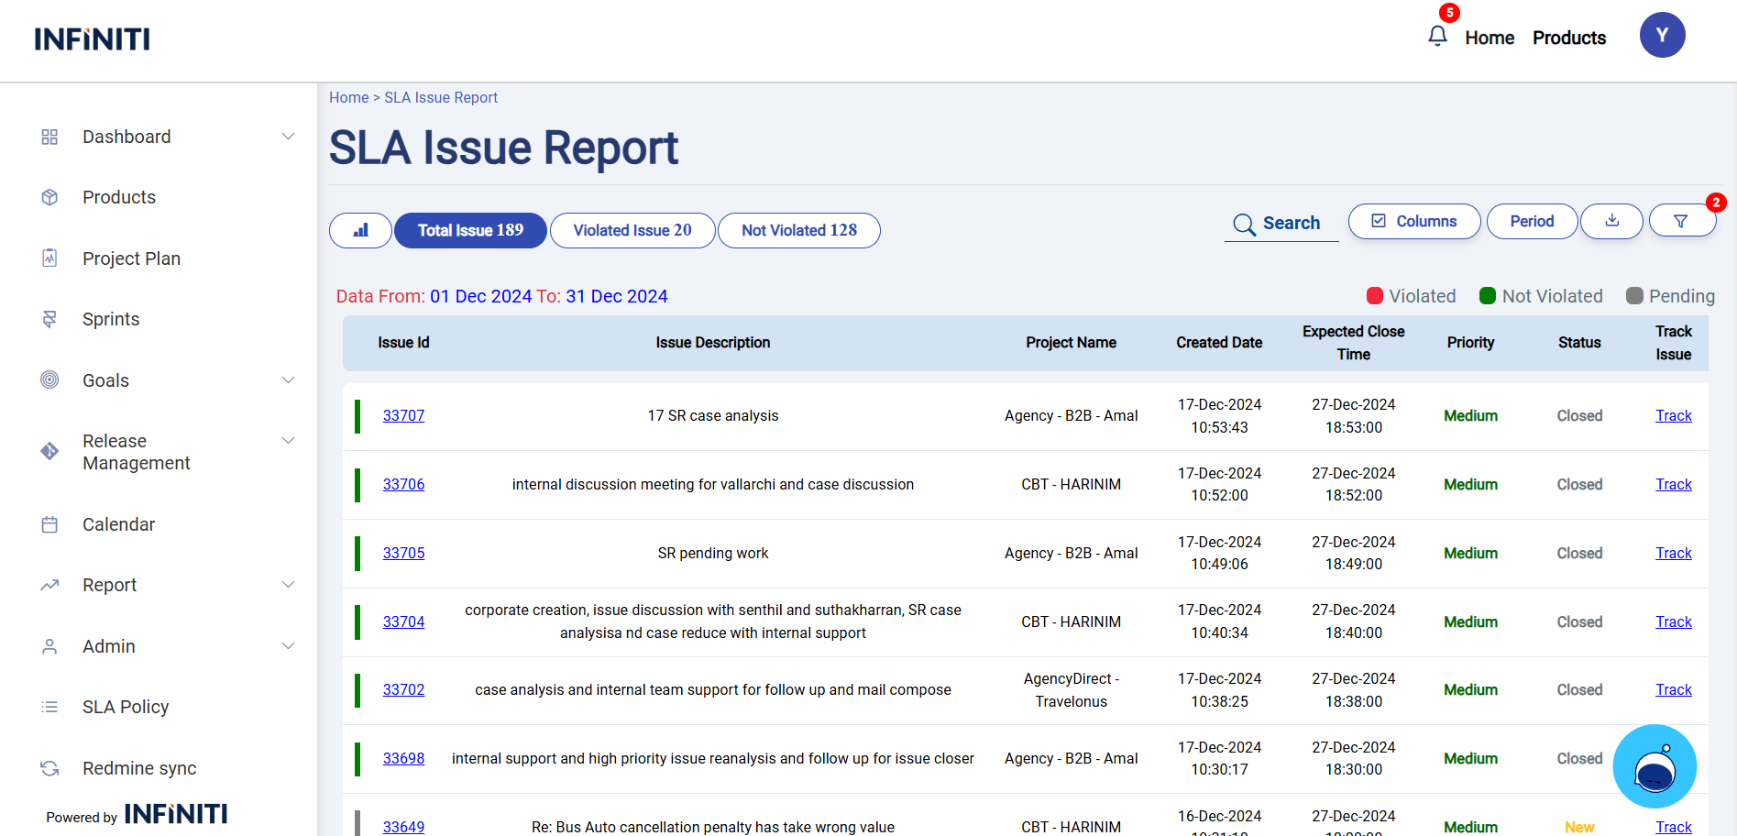
Task: Select the Violated Issue 20 tab
Action: (x=632, y=230)
